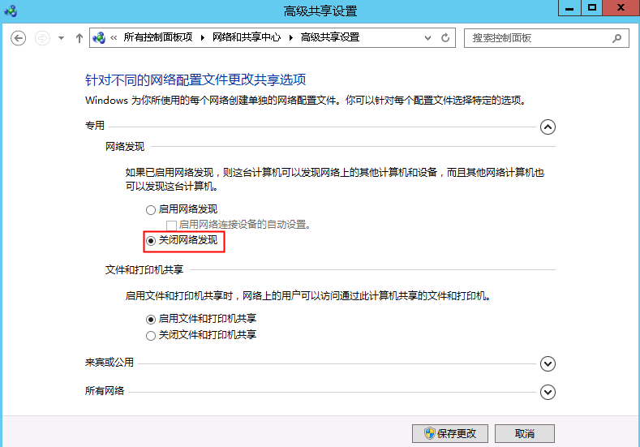This screenshot has width=640, height=447.
Task: Select 关闭文件和打印机共享 option
Action: pos(150,335)
